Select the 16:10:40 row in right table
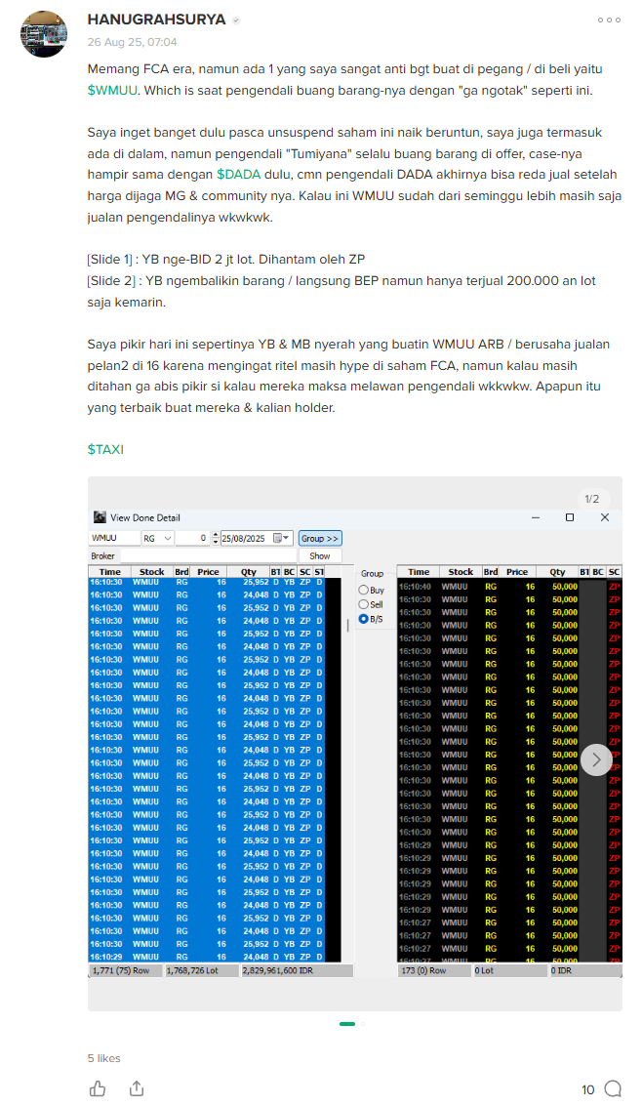Image resolution: width=642 pixels, height=1106 pixels. coord(508,586)
